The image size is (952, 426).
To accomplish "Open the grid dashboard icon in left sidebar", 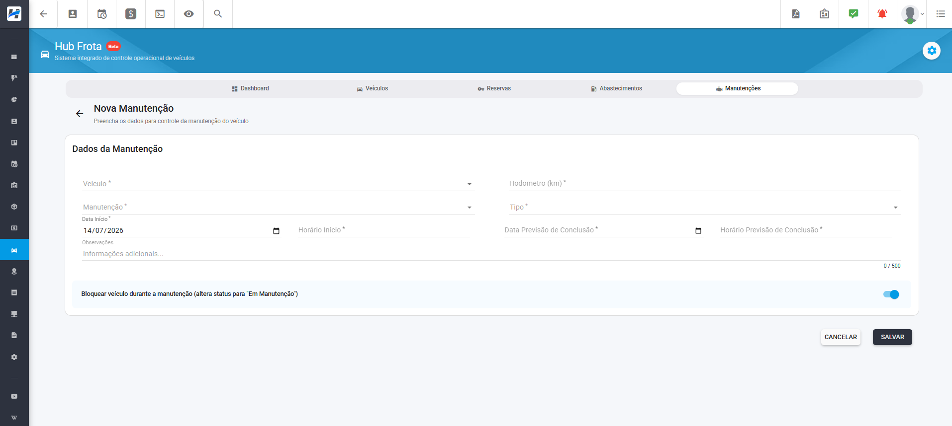I will [x=14, y=57].
